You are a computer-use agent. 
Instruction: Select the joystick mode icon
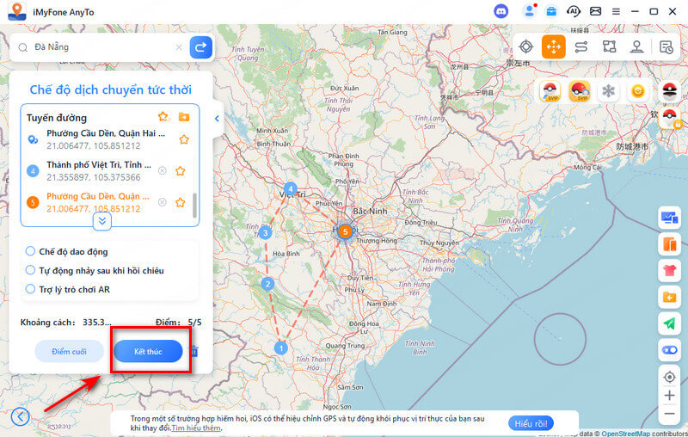point(637,46)
